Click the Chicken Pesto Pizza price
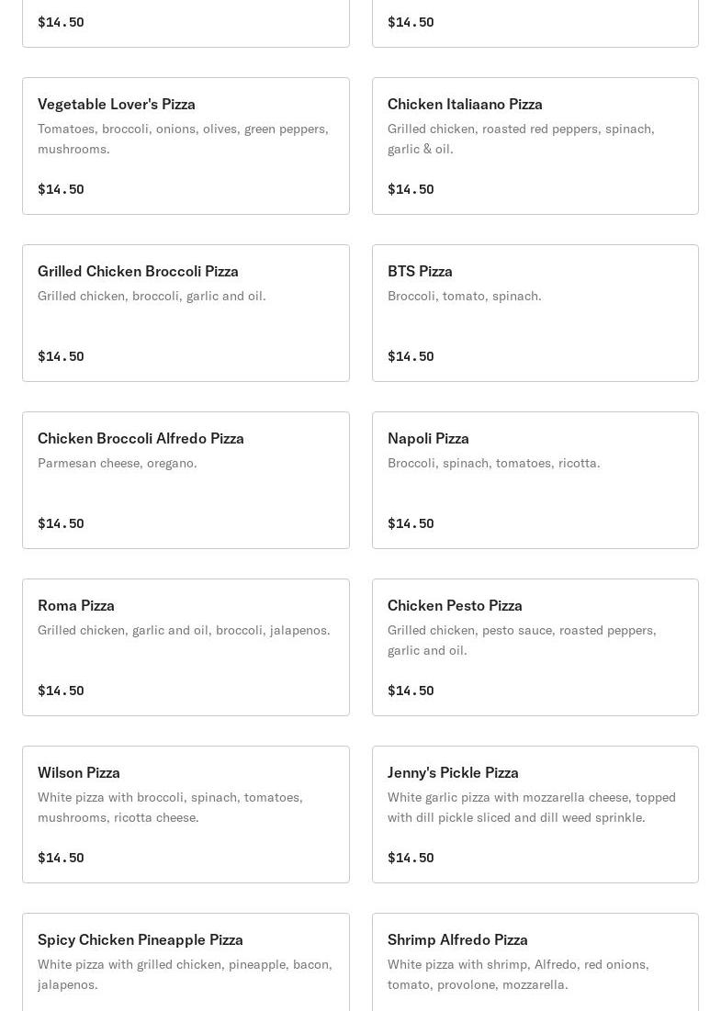 point(411,691)
